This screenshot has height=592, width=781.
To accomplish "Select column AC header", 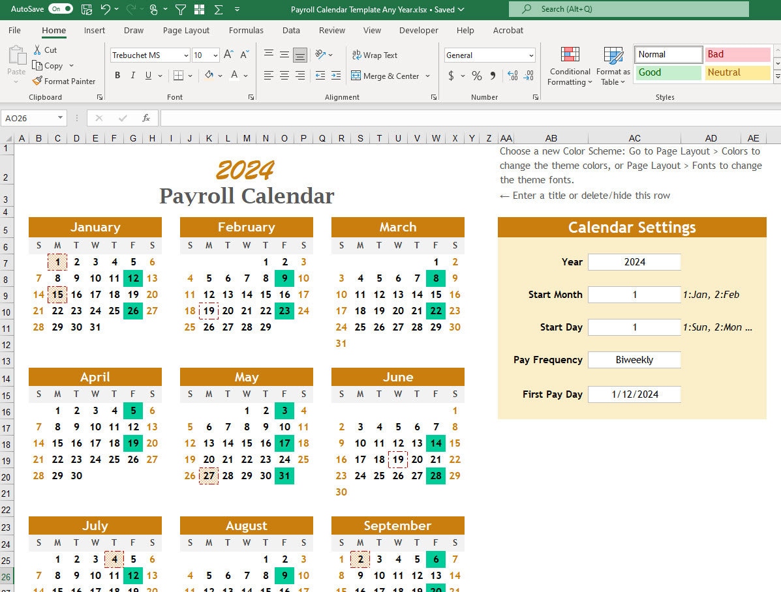I will (634, 138).
